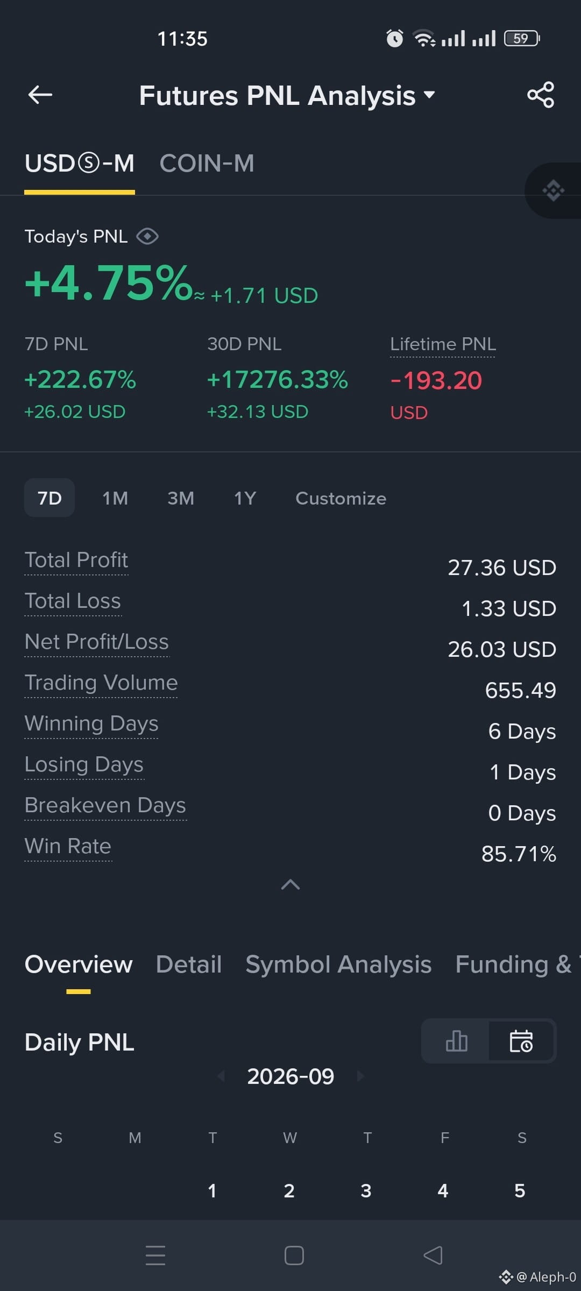Collapse statistics with the up chevron

click(290, 884)
